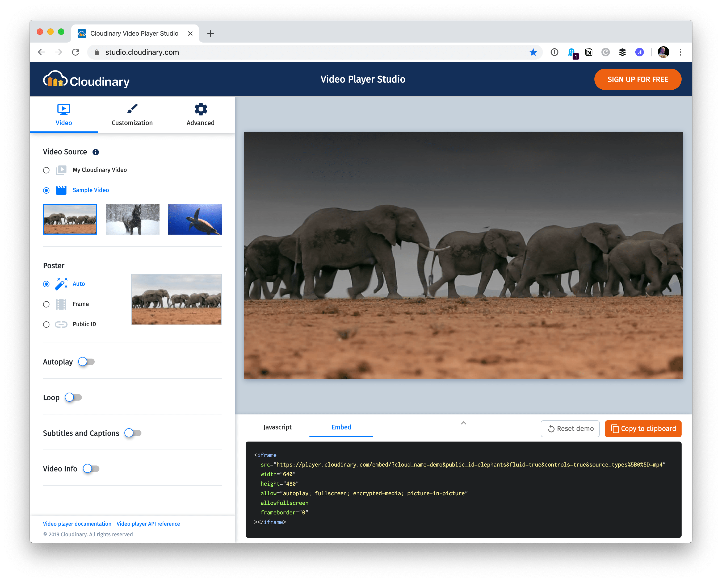
Task: Open the Video player API reference link
Action: (x=148, y=524)
